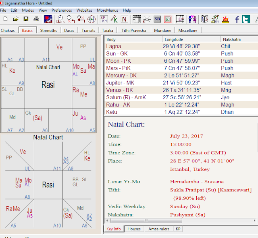Switch to the KP bottom tab

coord(178,229)
